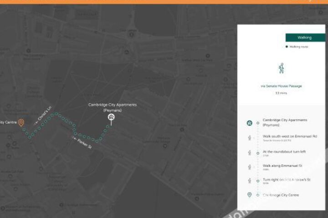Select the 'Cambridge City Centre' final step
The height and width of the screenshot is (218, 328).
click(280, 195)
